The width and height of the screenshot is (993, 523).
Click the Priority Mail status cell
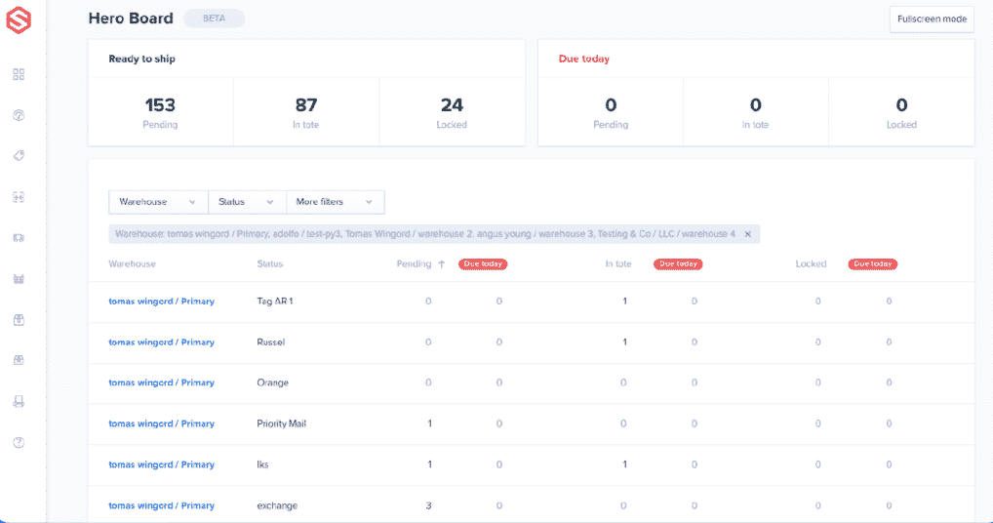[281, 423]
